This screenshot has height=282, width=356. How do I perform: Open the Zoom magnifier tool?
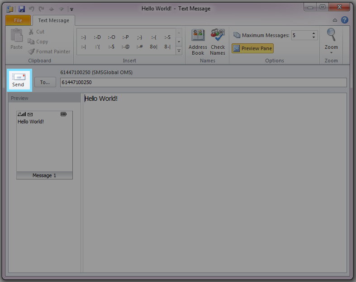(331, 40)
